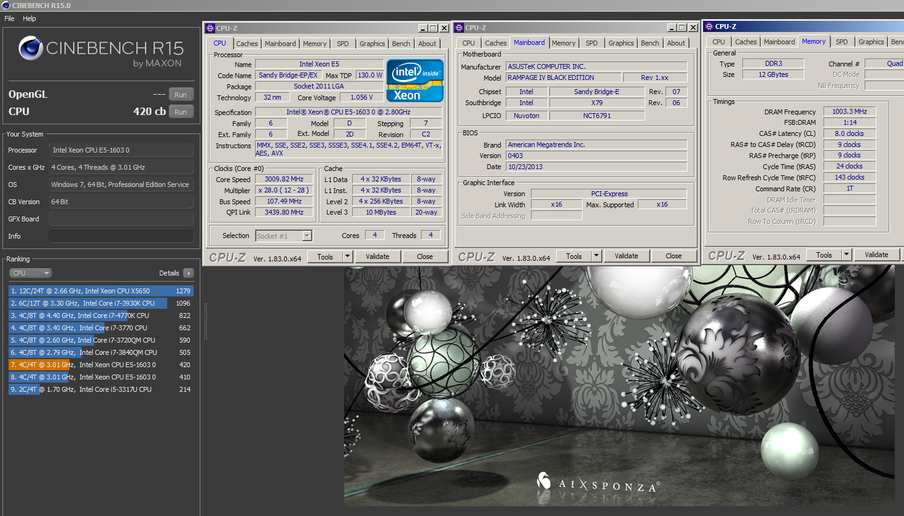Select ranking row Core i7-3840QM score 505
This screenshot has width=904, height=516.
tap(101, 352)
